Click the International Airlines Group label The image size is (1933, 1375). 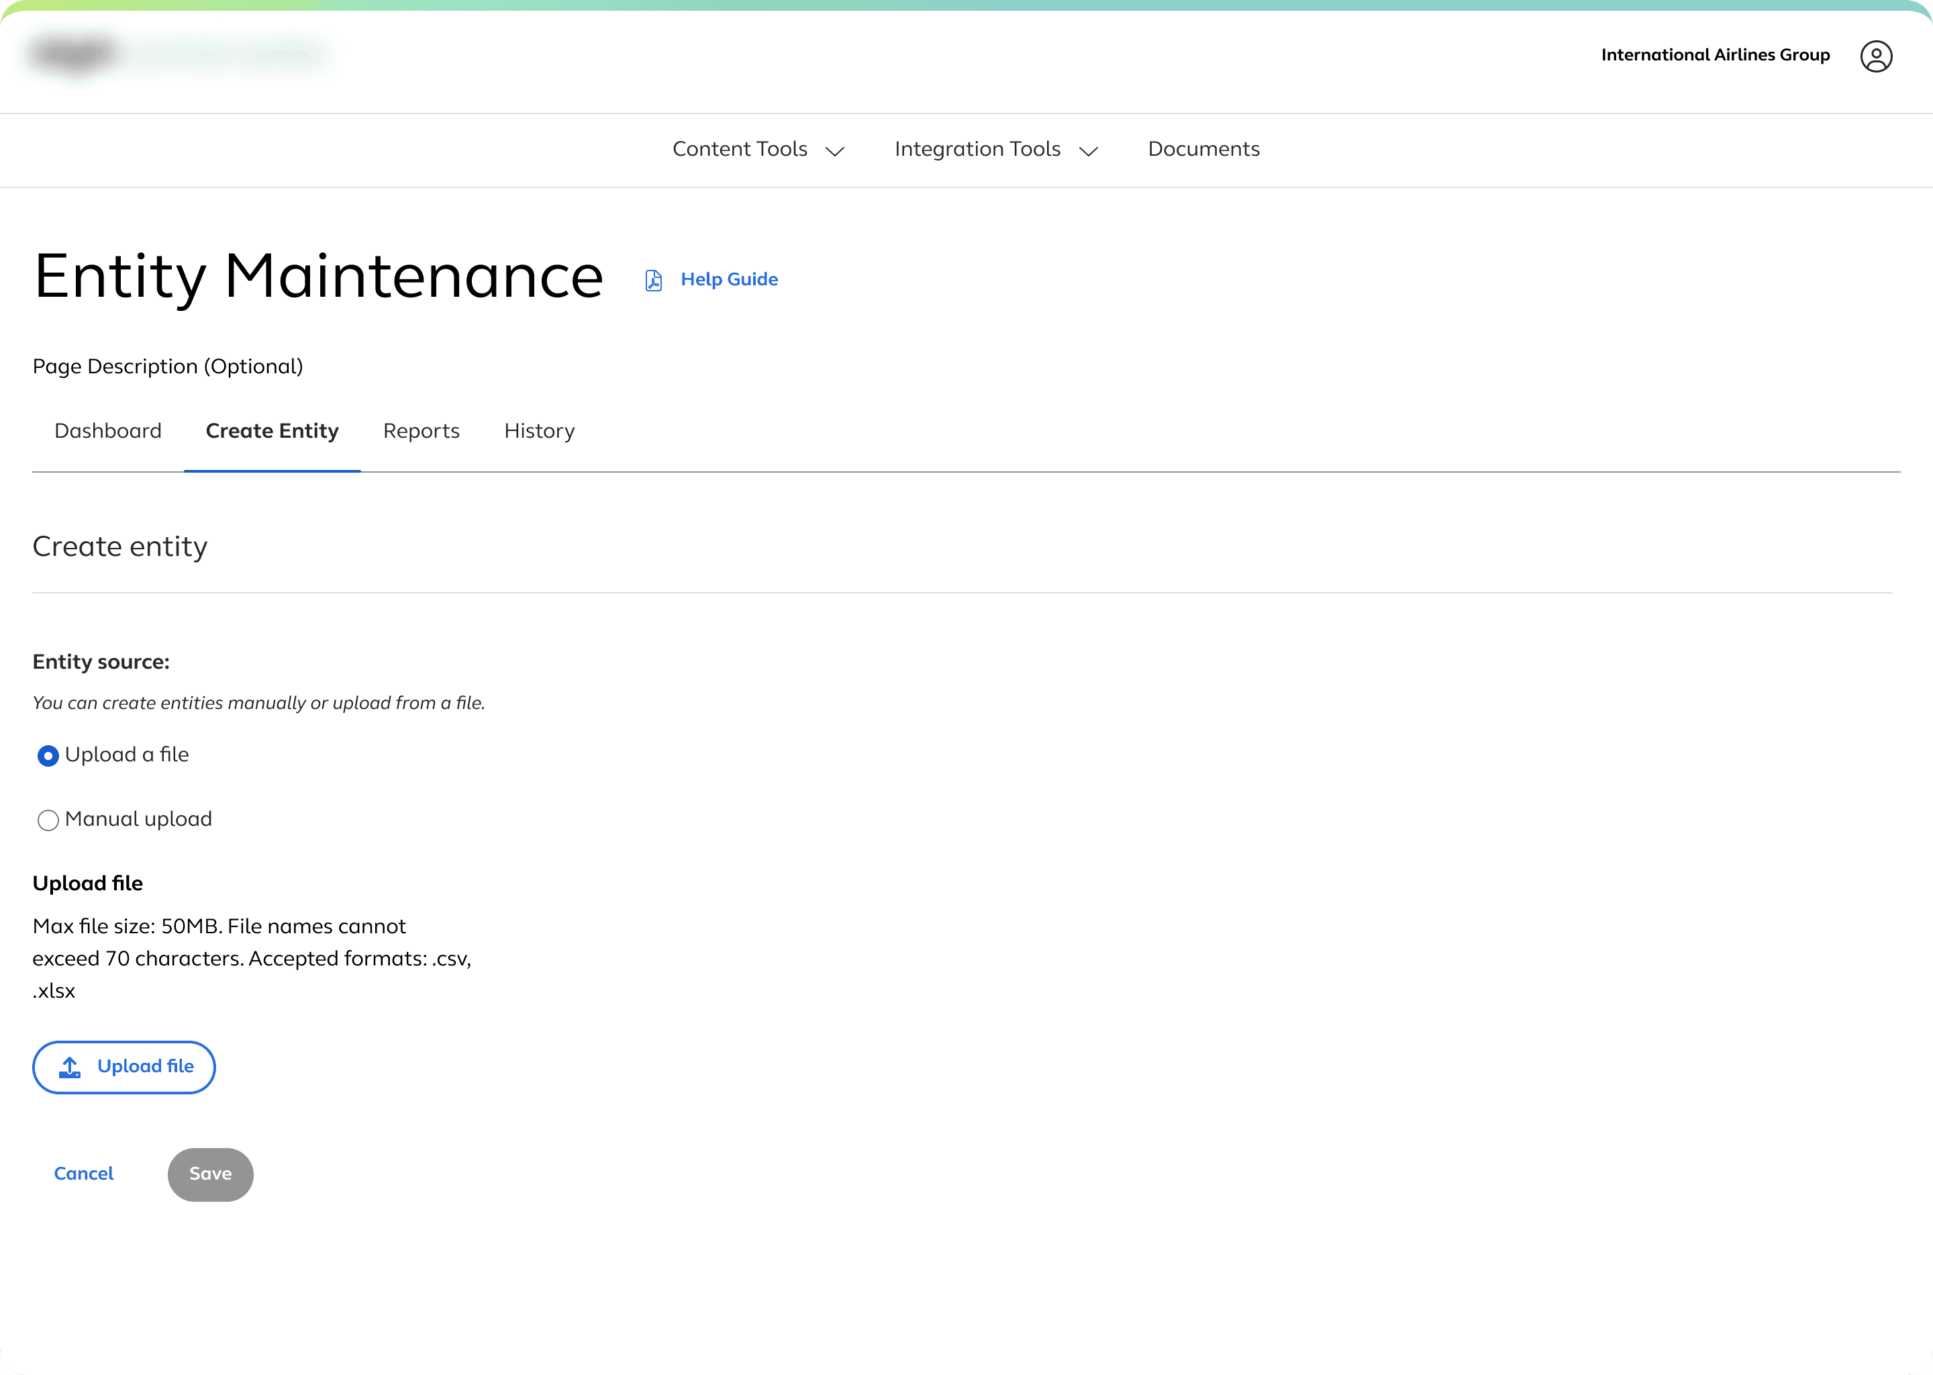(1715, 55)
